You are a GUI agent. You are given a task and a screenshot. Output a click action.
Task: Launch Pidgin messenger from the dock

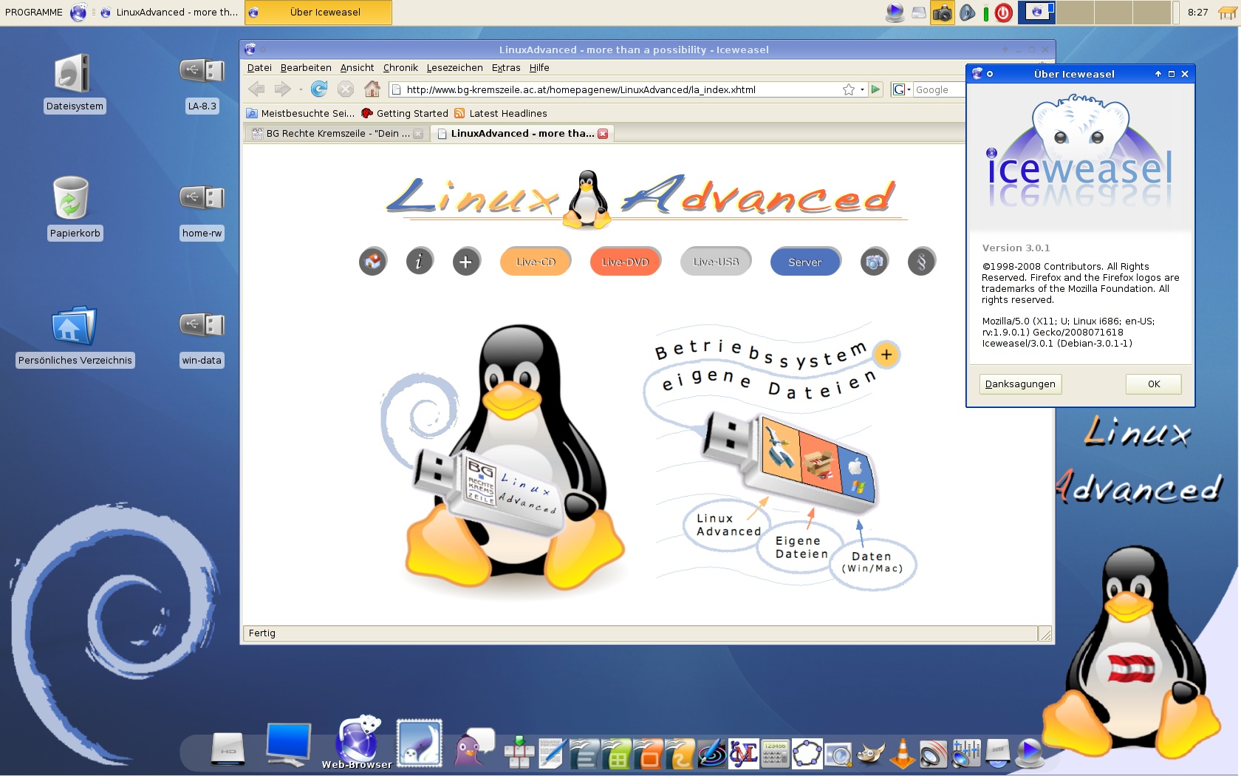click(473, 748)
